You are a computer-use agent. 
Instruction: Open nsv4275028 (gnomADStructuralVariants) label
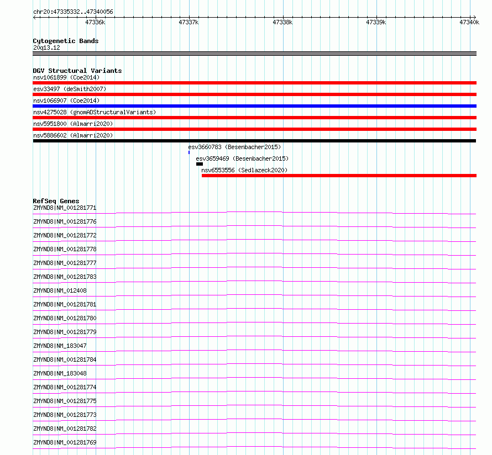pos(95,112)
